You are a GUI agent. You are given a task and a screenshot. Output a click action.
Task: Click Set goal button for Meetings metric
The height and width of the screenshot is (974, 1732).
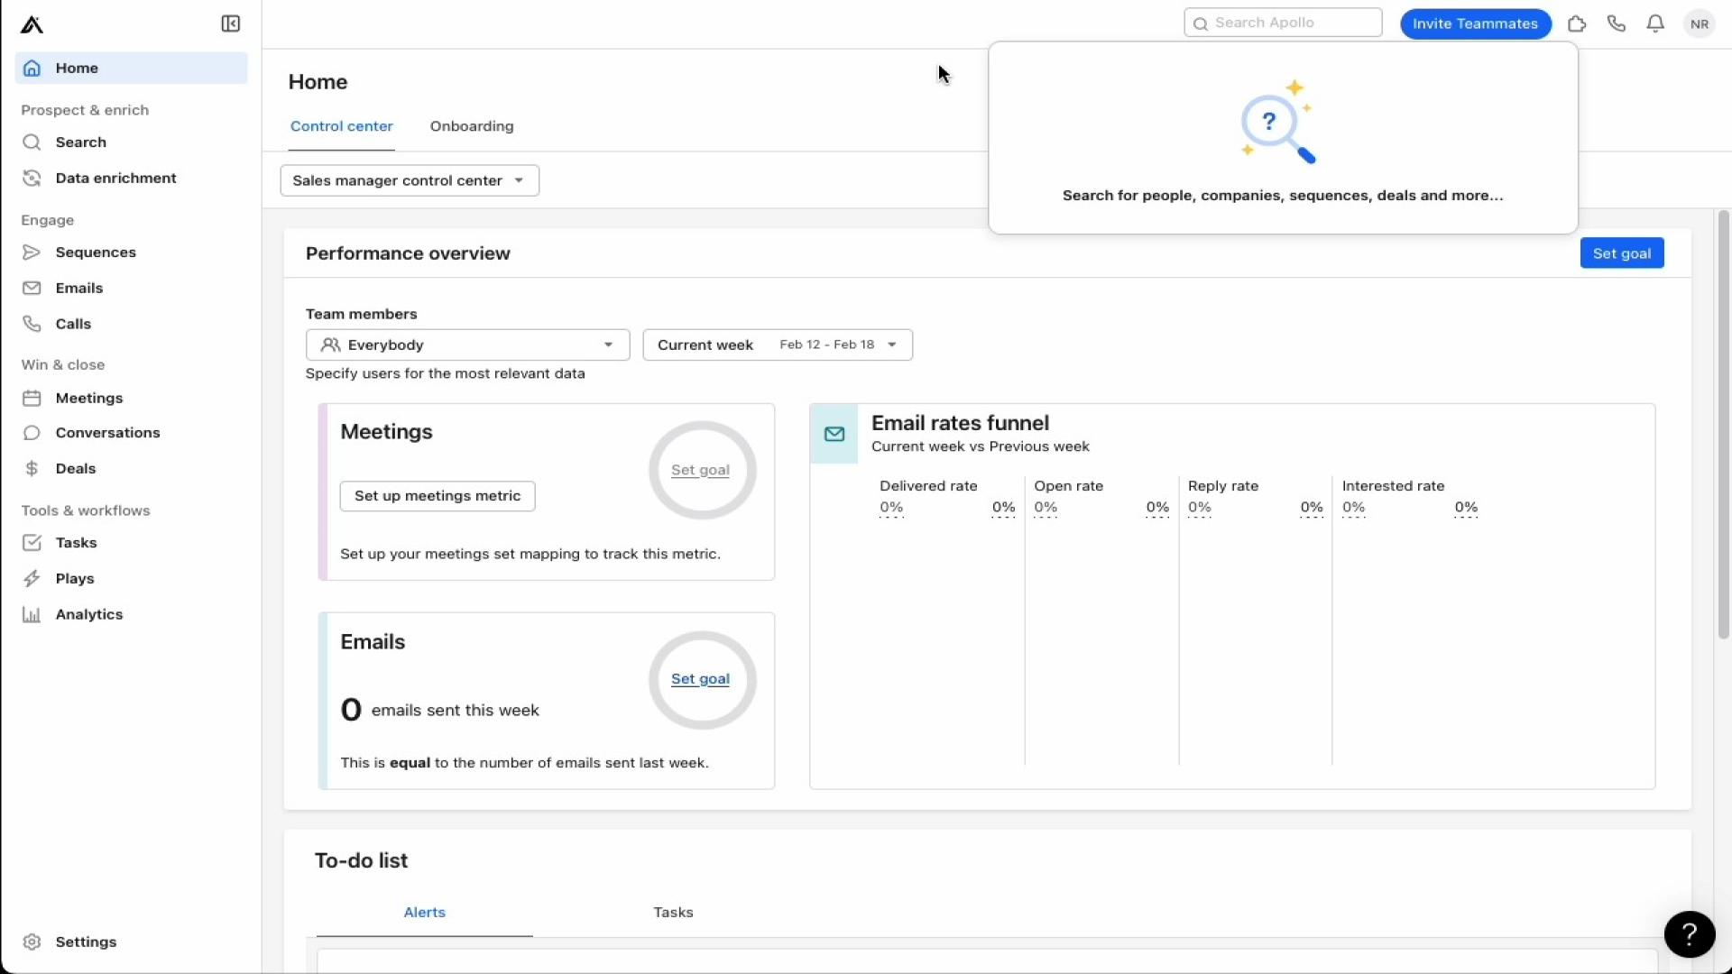tap(701, 469)
